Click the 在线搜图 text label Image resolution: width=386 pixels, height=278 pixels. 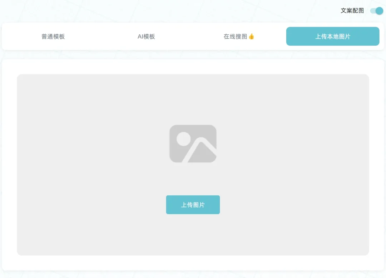235,36
